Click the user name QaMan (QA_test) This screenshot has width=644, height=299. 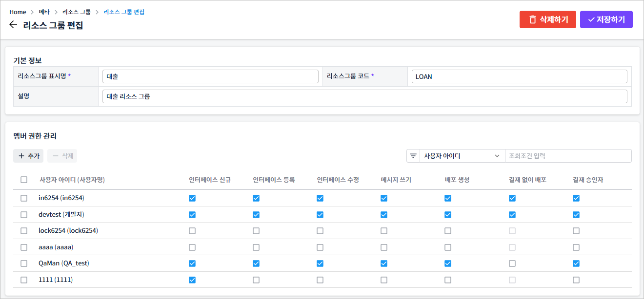click(64, 263)
